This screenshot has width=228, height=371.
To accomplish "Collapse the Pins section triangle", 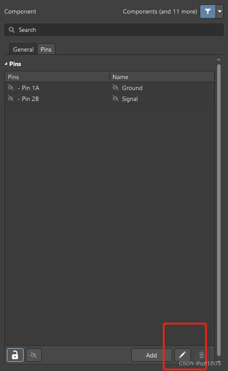I will [x=6, y=64].
